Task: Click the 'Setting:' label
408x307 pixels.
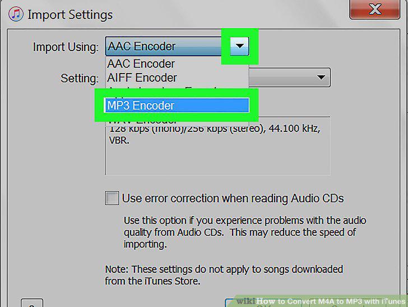Action: [x=80, y=79]
